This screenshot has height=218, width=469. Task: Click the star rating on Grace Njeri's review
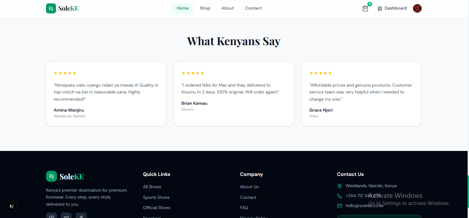coord(321,73)
